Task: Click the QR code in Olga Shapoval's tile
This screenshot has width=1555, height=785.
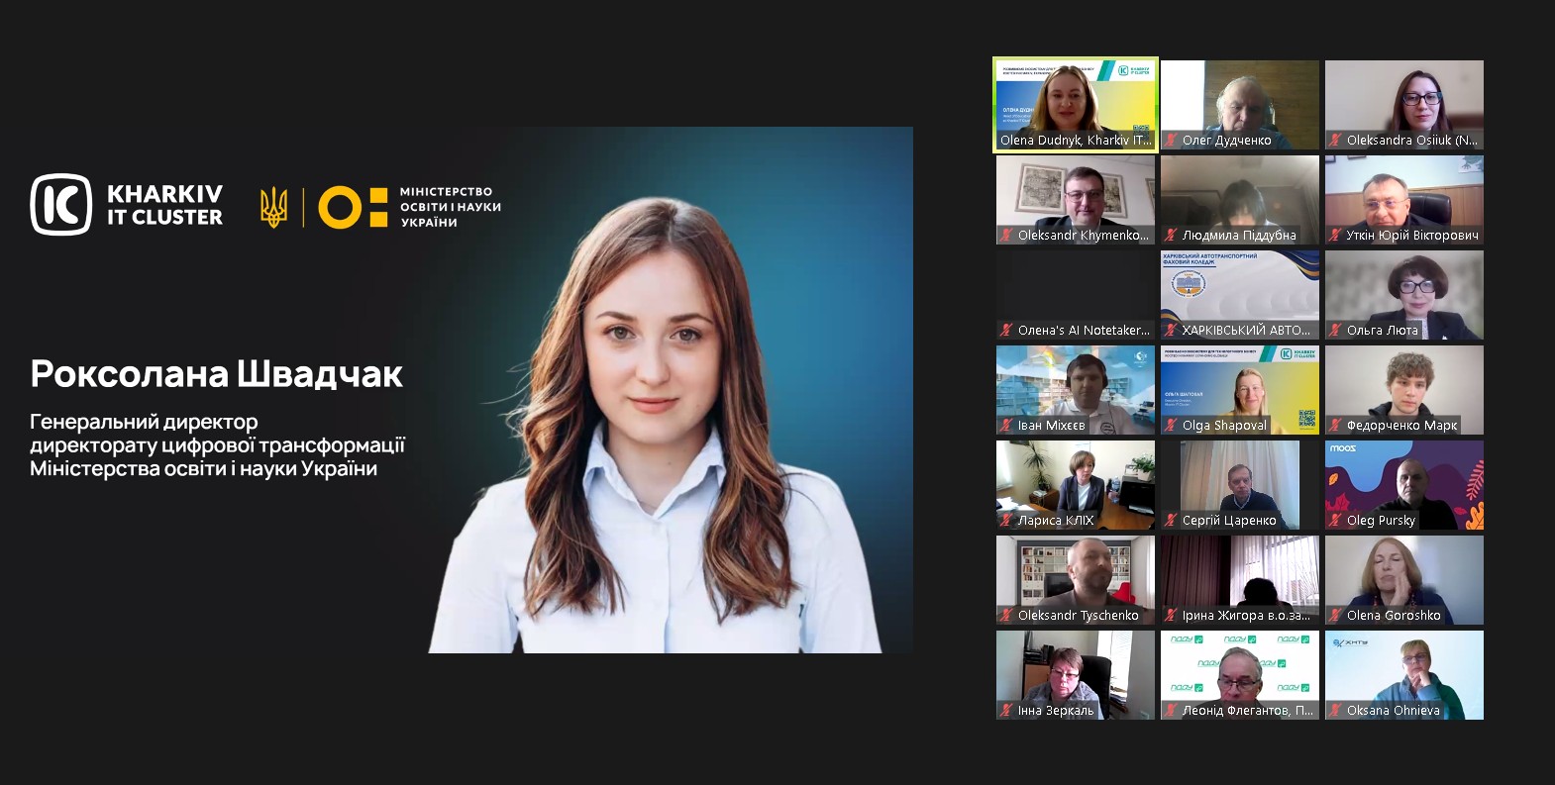Action: pyautogui.click(x=1306, y=419)
